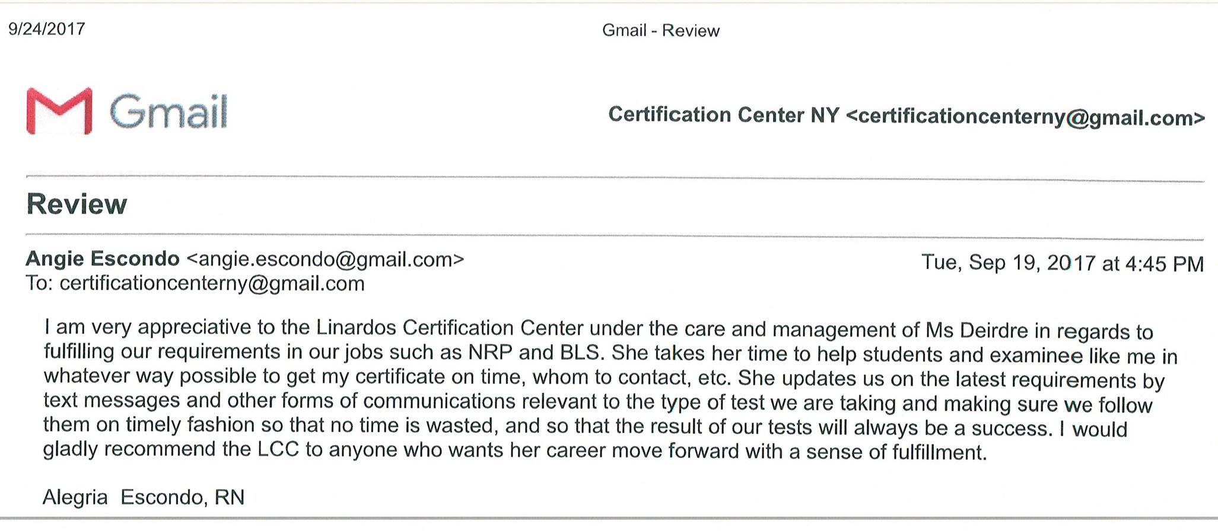
Task: Click the abbreviation LCC in last sentence
Action: [x=278, y=449]
